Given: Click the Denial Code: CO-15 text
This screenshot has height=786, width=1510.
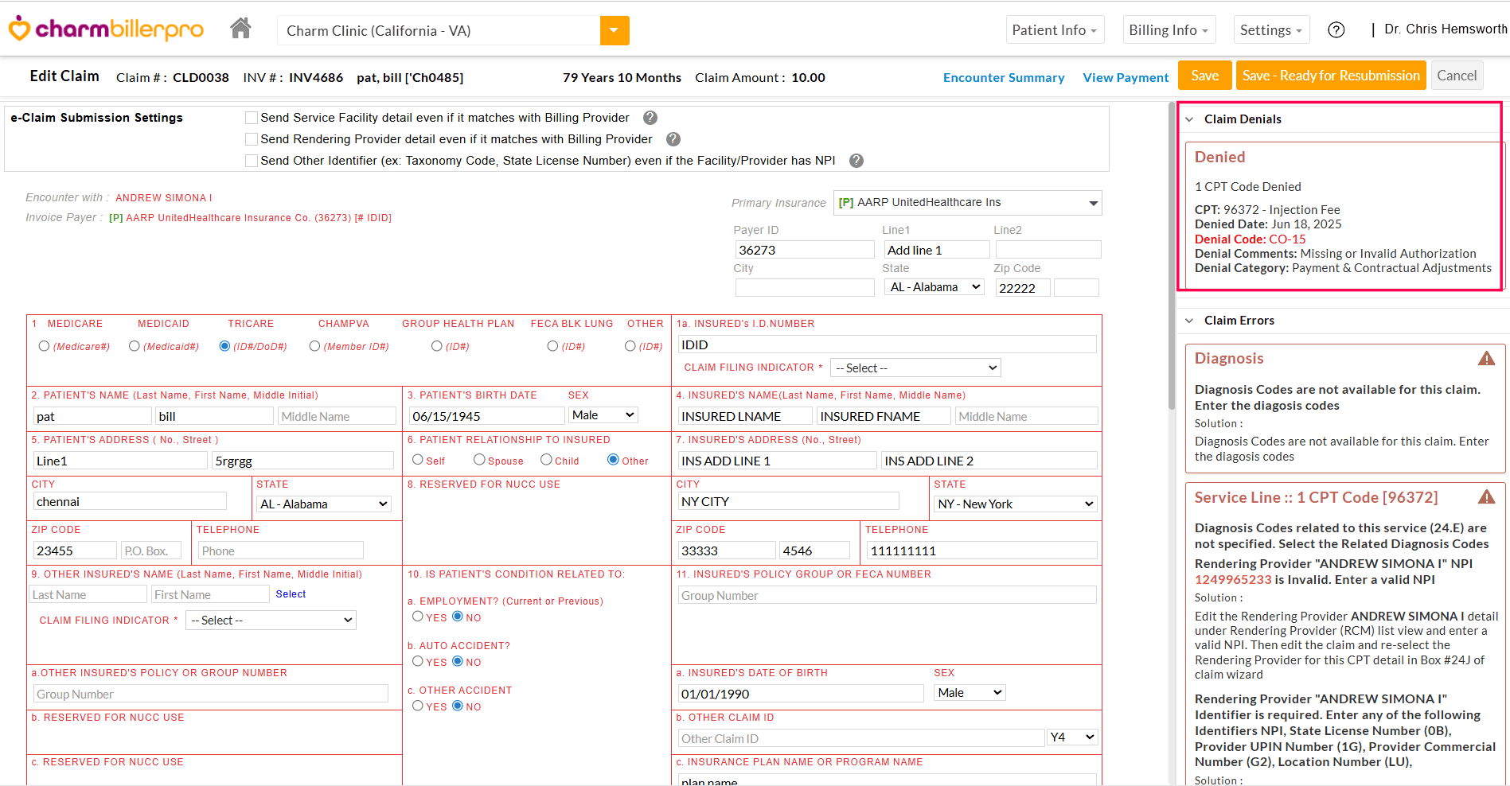Looking at the screenshot, I should pos(1250,239).
